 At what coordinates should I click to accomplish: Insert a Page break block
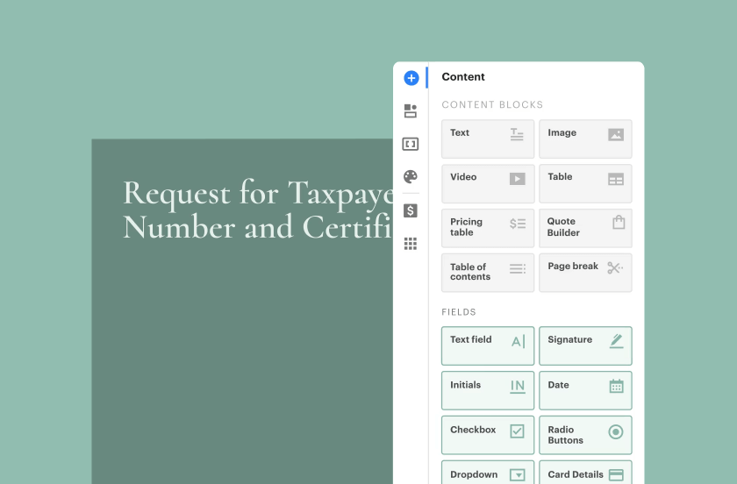coord(584,273)
